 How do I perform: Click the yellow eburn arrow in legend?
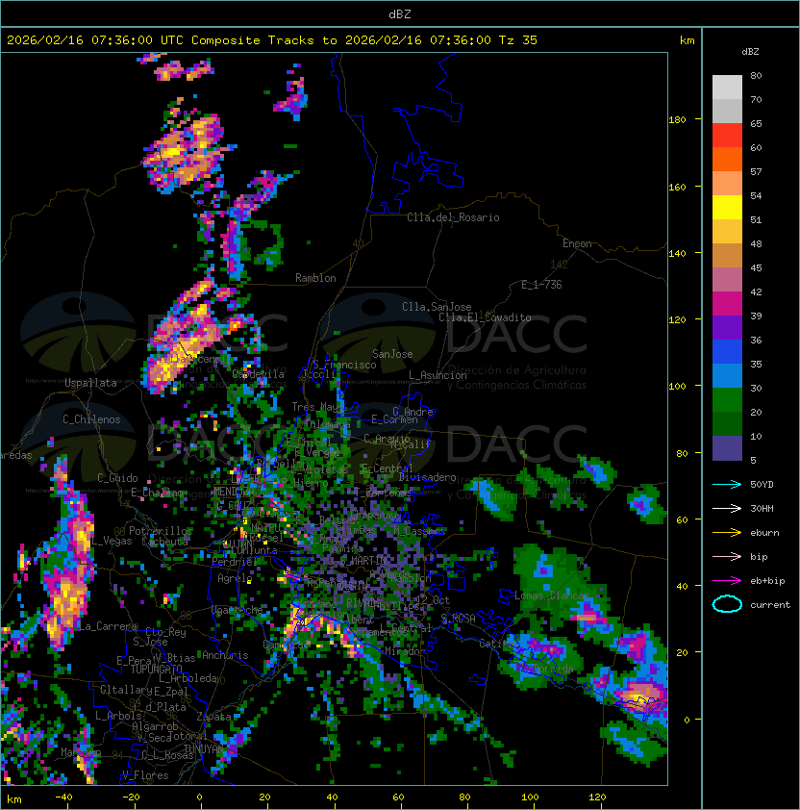click(727, 533)
